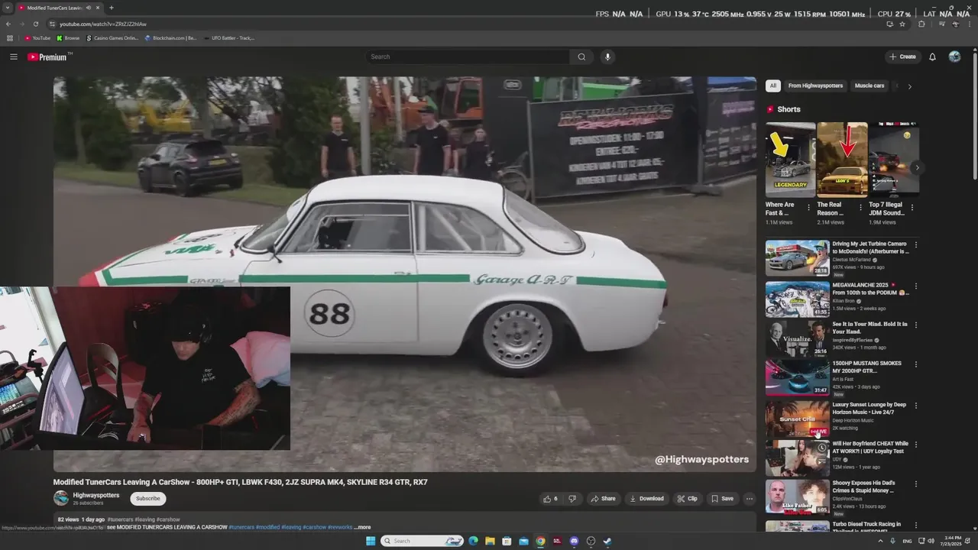The height and width of the screenshot is (550, 978).
Task: Open options for 'Where Are Fast' short
Action: [810, 206]
